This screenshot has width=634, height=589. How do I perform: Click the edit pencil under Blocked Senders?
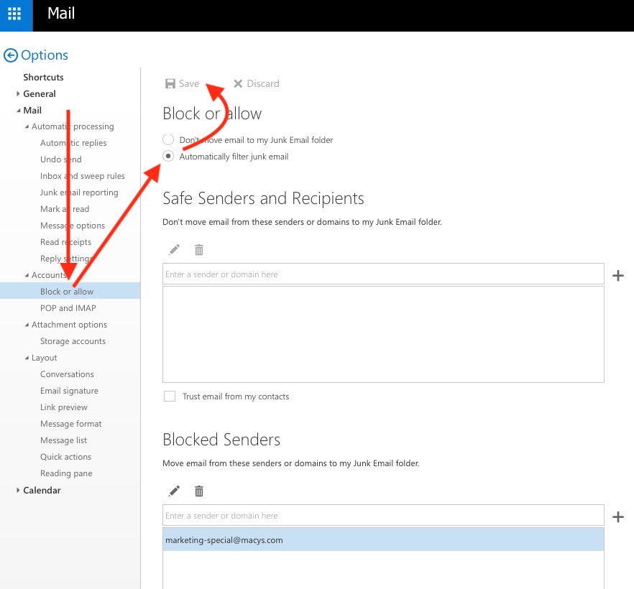pos(174,491)
